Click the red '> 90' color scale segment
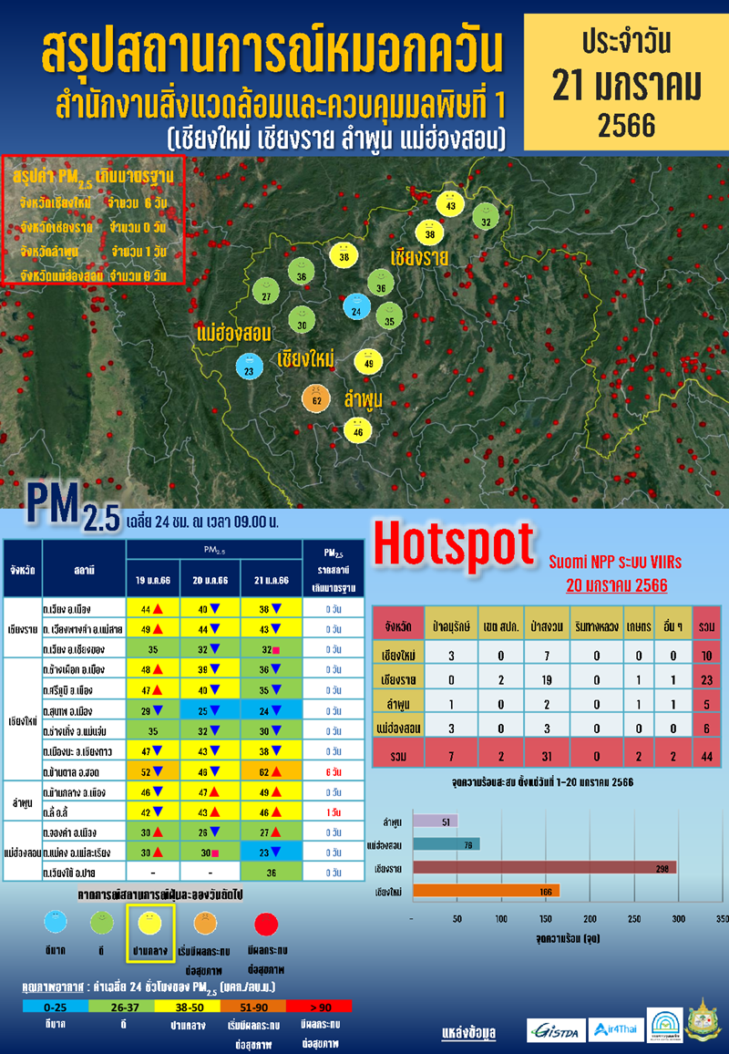 (318, 1006)
